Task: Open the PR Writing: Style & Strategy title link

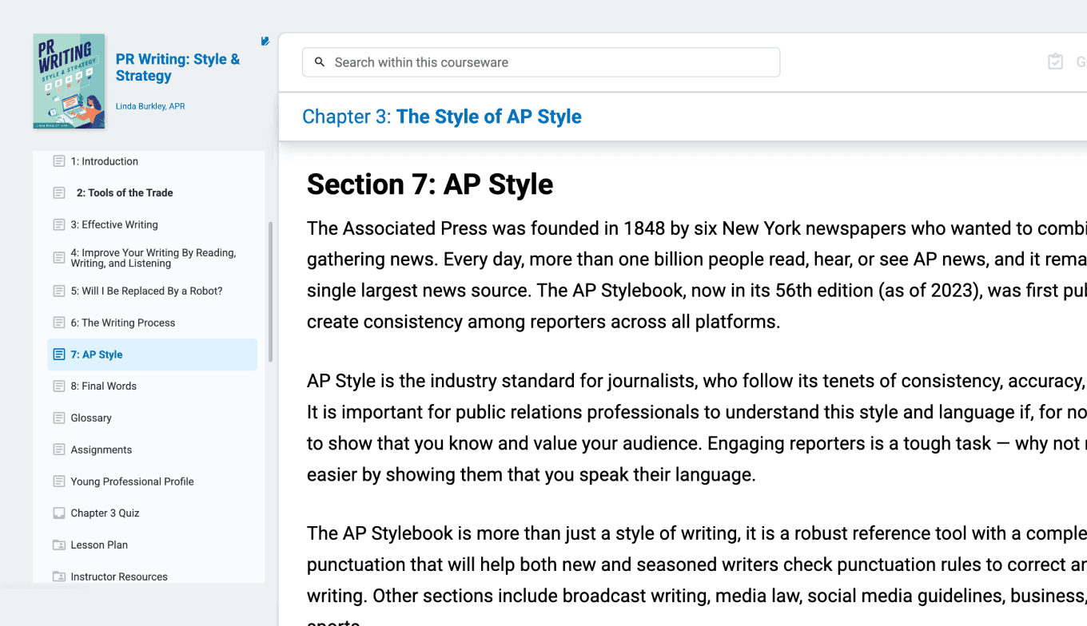Action: [177, 67]
